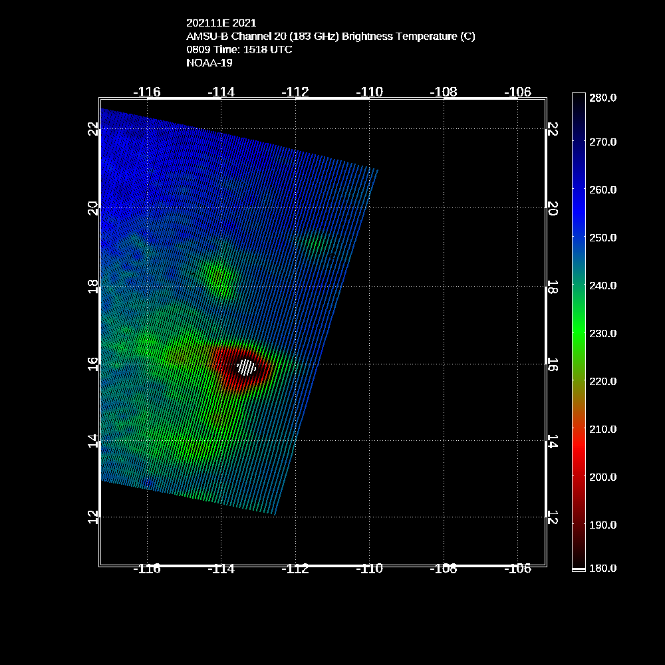This screenshot has height=665, width=665.
Task: Select latitude 18 on the right axis
Action: (553, 287)
